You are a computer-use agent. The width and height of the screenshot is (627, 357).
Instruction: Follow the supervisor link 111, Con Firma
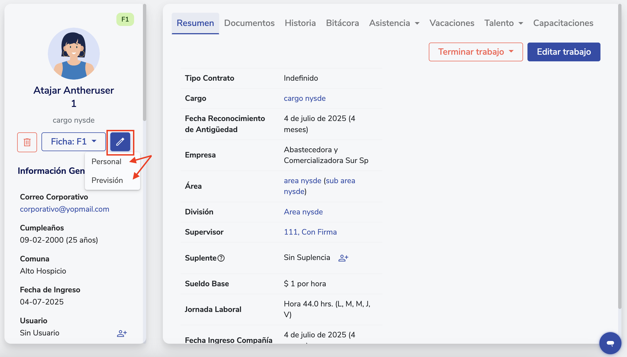310,232
